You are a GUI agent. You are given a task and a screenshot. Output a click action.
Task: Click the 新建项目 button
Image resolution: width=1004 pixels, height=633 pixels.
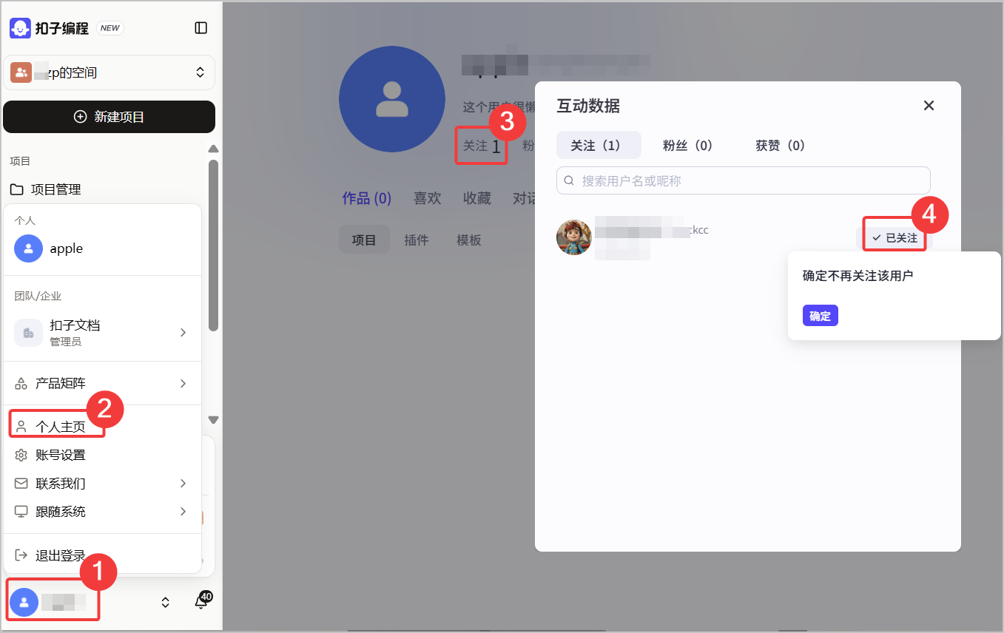[x=109, y=117]
